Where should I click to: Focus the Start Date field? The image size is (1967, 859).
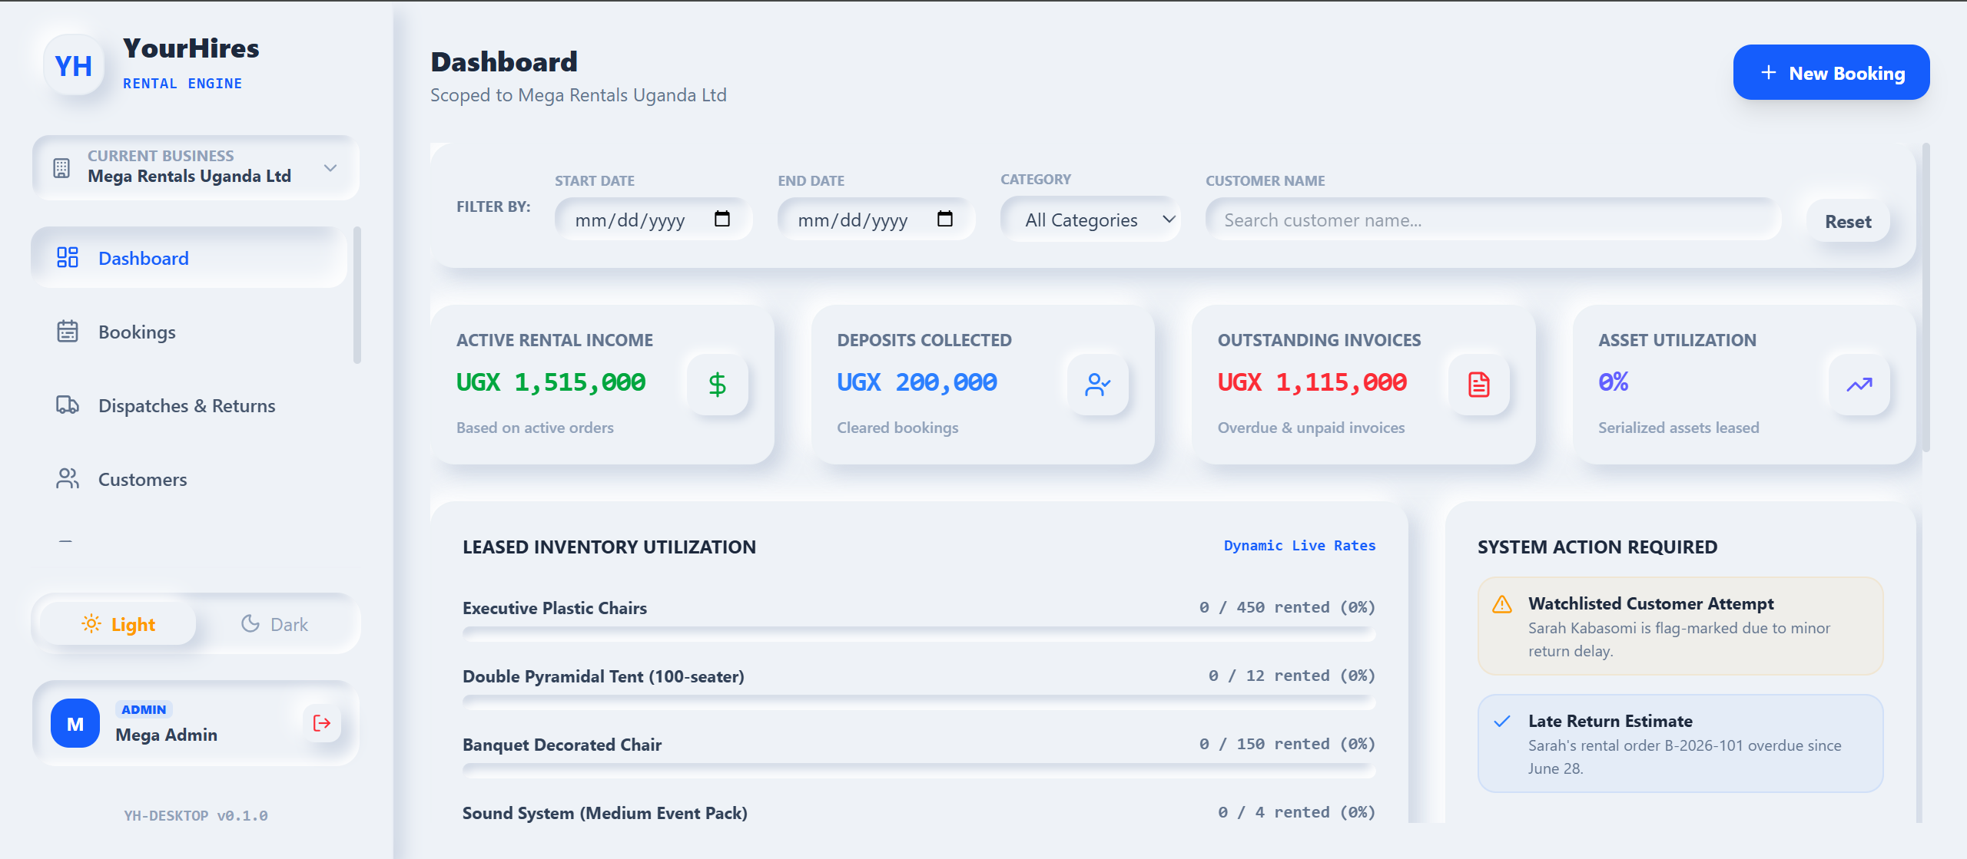click(653, 220)
